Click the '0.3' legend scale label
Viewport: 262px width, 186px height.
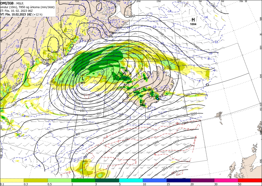26,184
